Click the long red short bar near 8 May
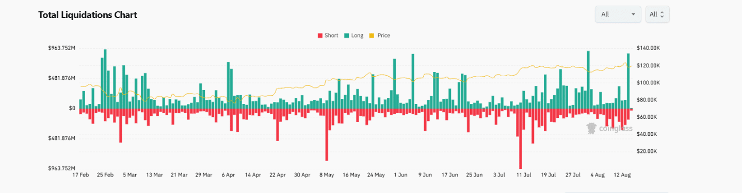This screenshot has width=742, height=193. pos(327,135)
